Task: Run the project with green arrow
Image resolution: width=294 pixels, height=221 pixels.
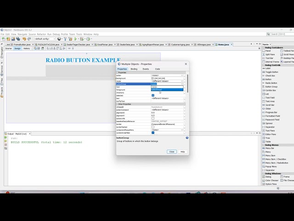Action: coord(75,39)
